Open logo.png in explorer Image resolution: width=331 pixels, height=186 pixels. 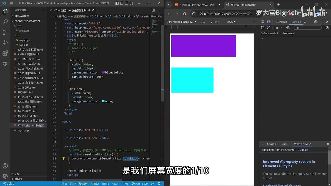tap(23, 130)
